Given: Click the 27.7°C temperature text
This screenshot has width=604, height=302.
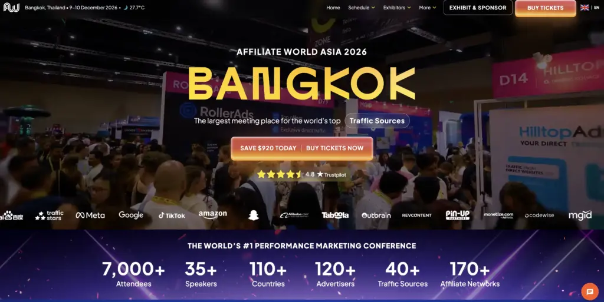Looking at the screenshot, I should [137, 7].
